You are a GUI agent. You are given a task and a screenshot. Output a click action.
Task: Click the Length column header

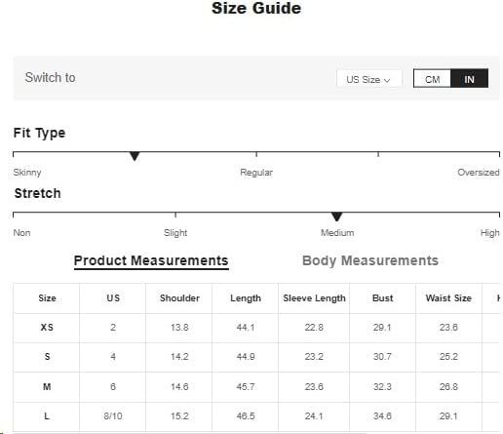(x=246, y=298)
